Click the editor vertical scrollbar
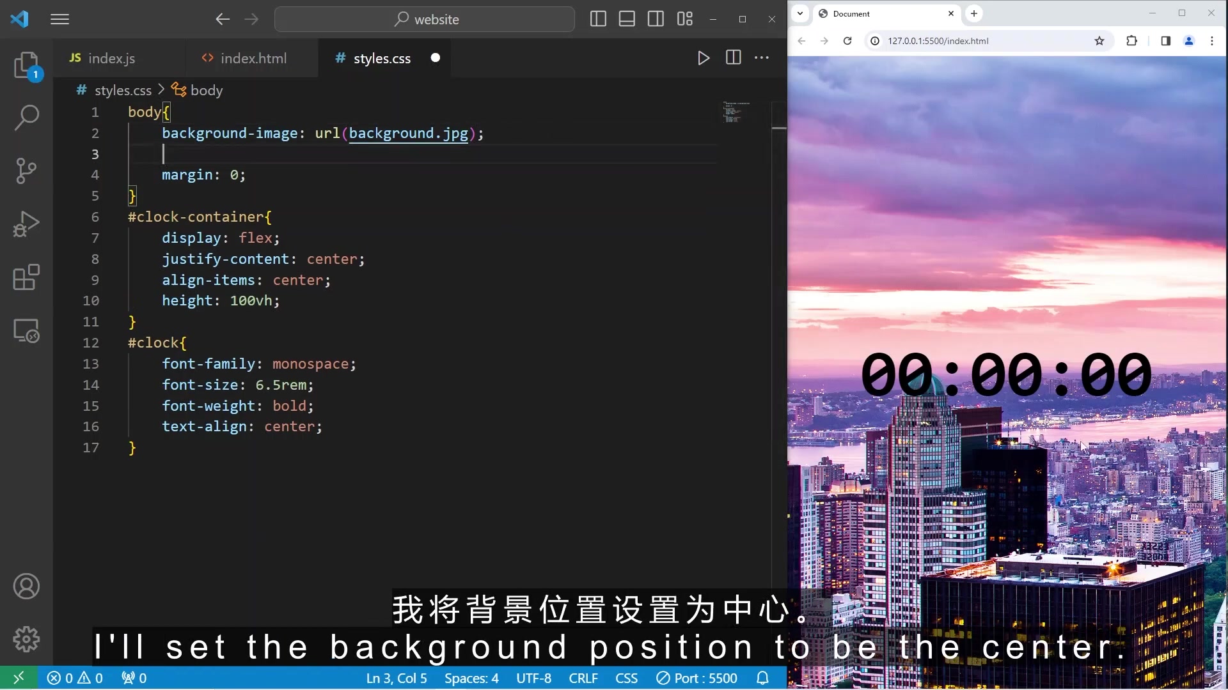The image size is (1228, 690). pos(778,383)
